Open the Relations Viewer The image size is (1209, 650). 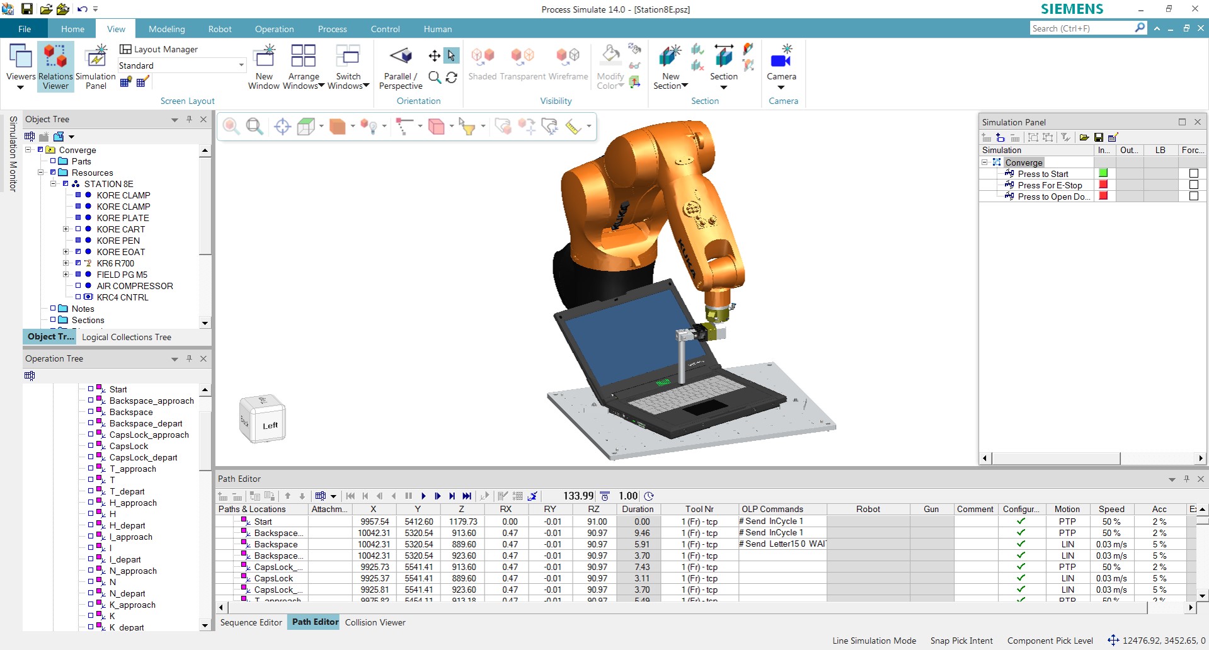[x=55, y=67]
